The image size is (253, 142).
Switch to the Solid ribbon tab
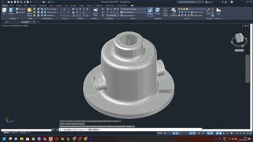click(12, 6)
